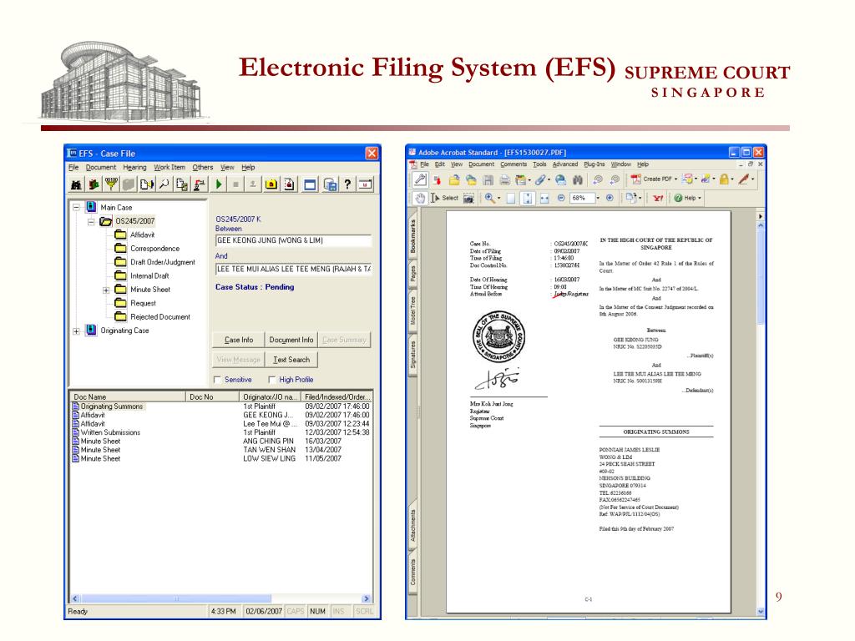The width and height of the screenshot is (855, 641).
Task: Select the Rejected Document folder in the tree
Action: (159, 316)
